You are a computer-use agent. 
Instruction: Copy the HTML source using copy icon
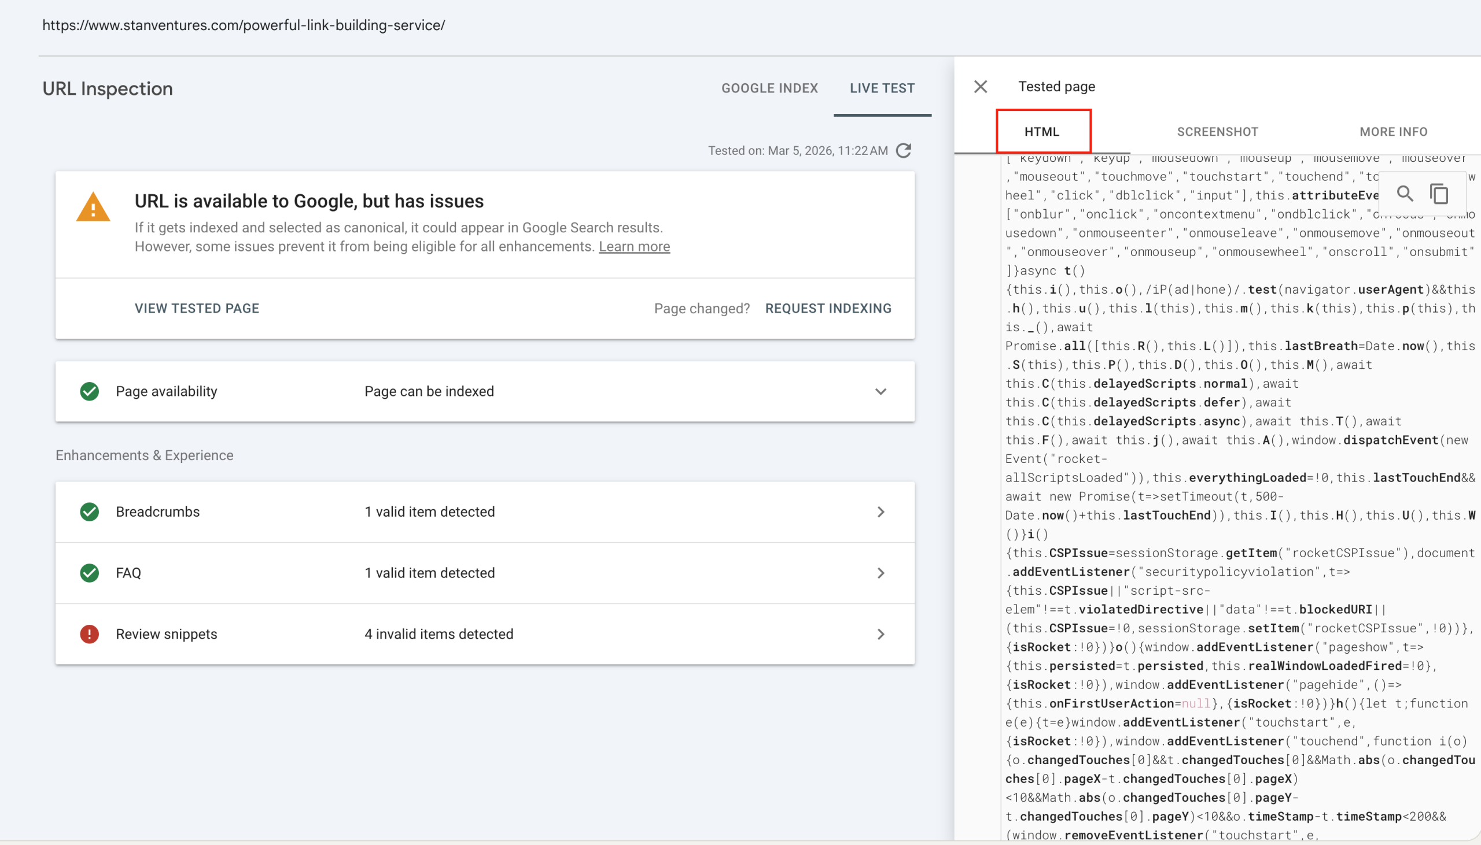pyautogui.click(x=1439, y=193)
